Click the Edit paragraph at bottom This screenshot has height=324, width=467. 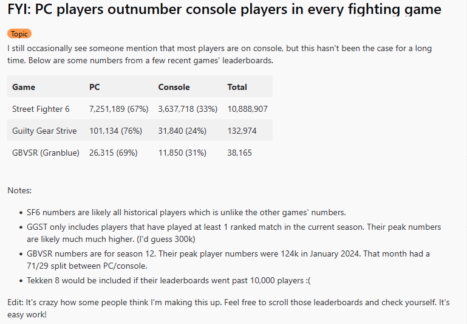click(x=228, y=308)
